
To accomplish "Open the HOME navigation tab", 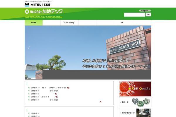I will tap(33, 23).
